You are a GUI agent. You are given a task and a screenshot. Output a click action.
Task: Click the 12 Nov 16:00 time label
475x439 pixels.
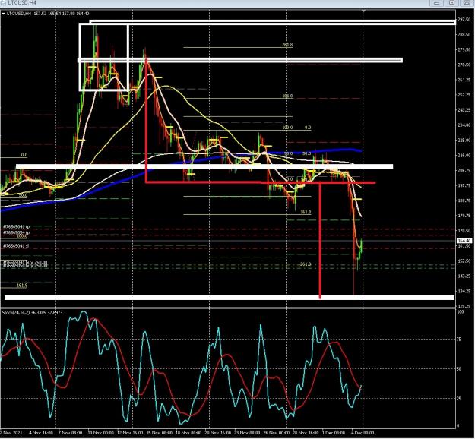pos(130,433)
